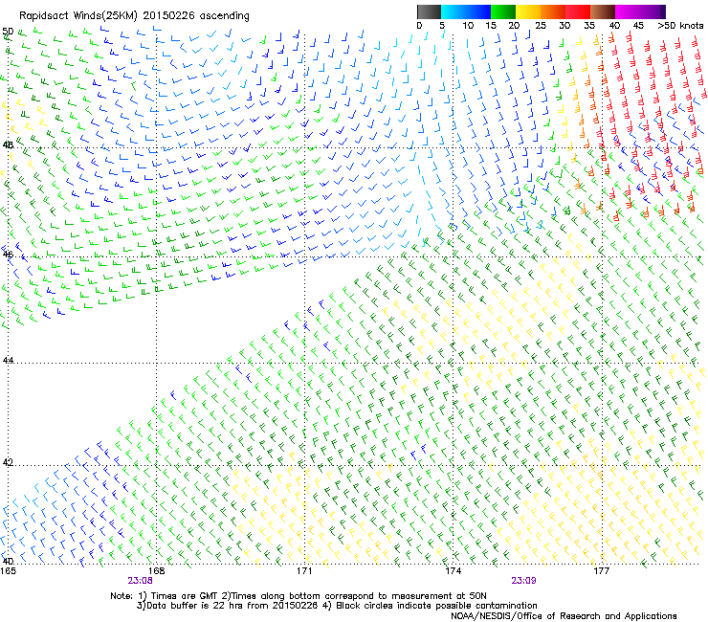The image size is (708, 622).
Task: Click the longitude label '168'
Action: pos(156,571)
